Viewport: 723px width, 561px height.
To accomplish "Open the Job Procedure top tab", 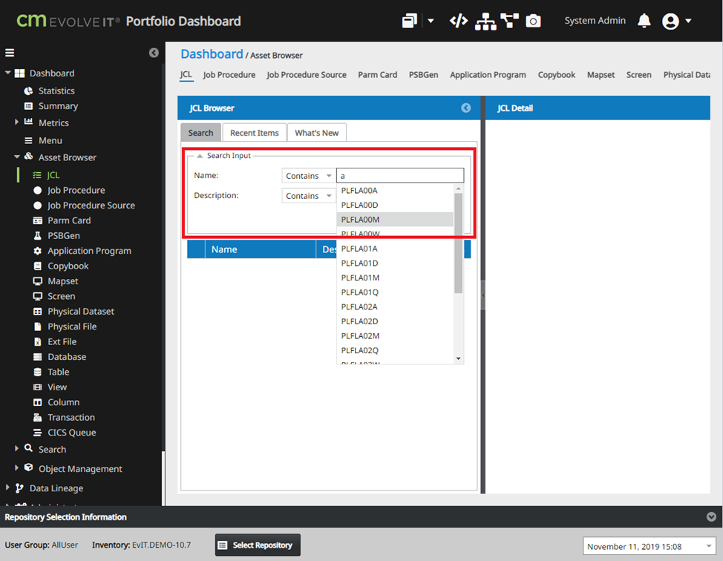I will 229,75.
